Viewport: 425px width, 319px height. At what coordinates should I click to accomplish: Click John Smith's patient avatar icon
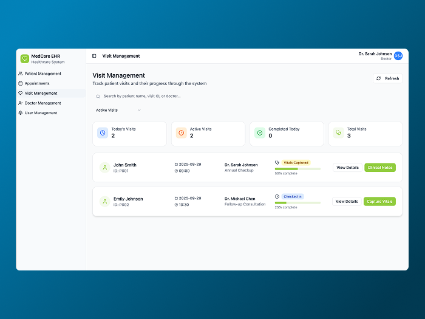point(104,168)
